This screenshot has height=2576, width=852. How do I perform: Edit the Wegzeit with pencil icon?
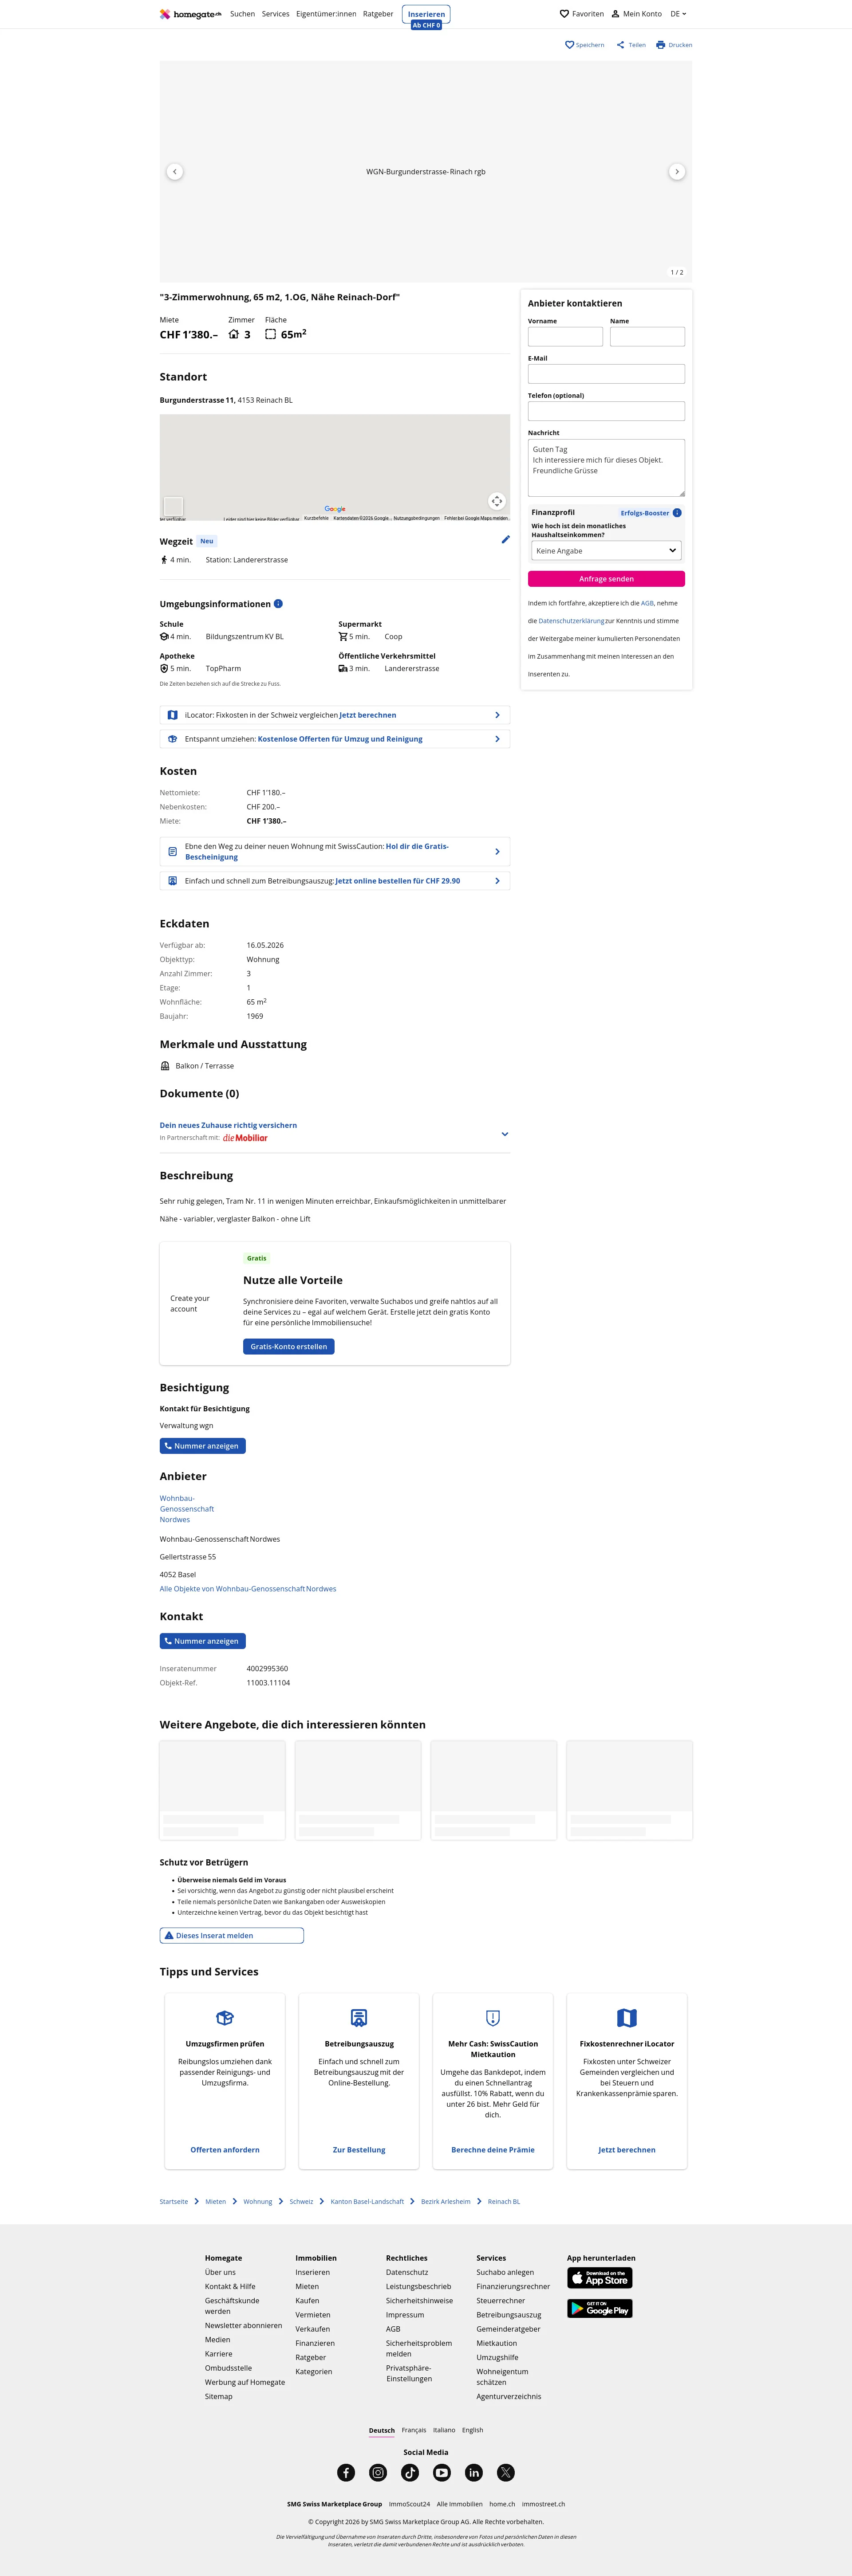click(x=505, y=540)
